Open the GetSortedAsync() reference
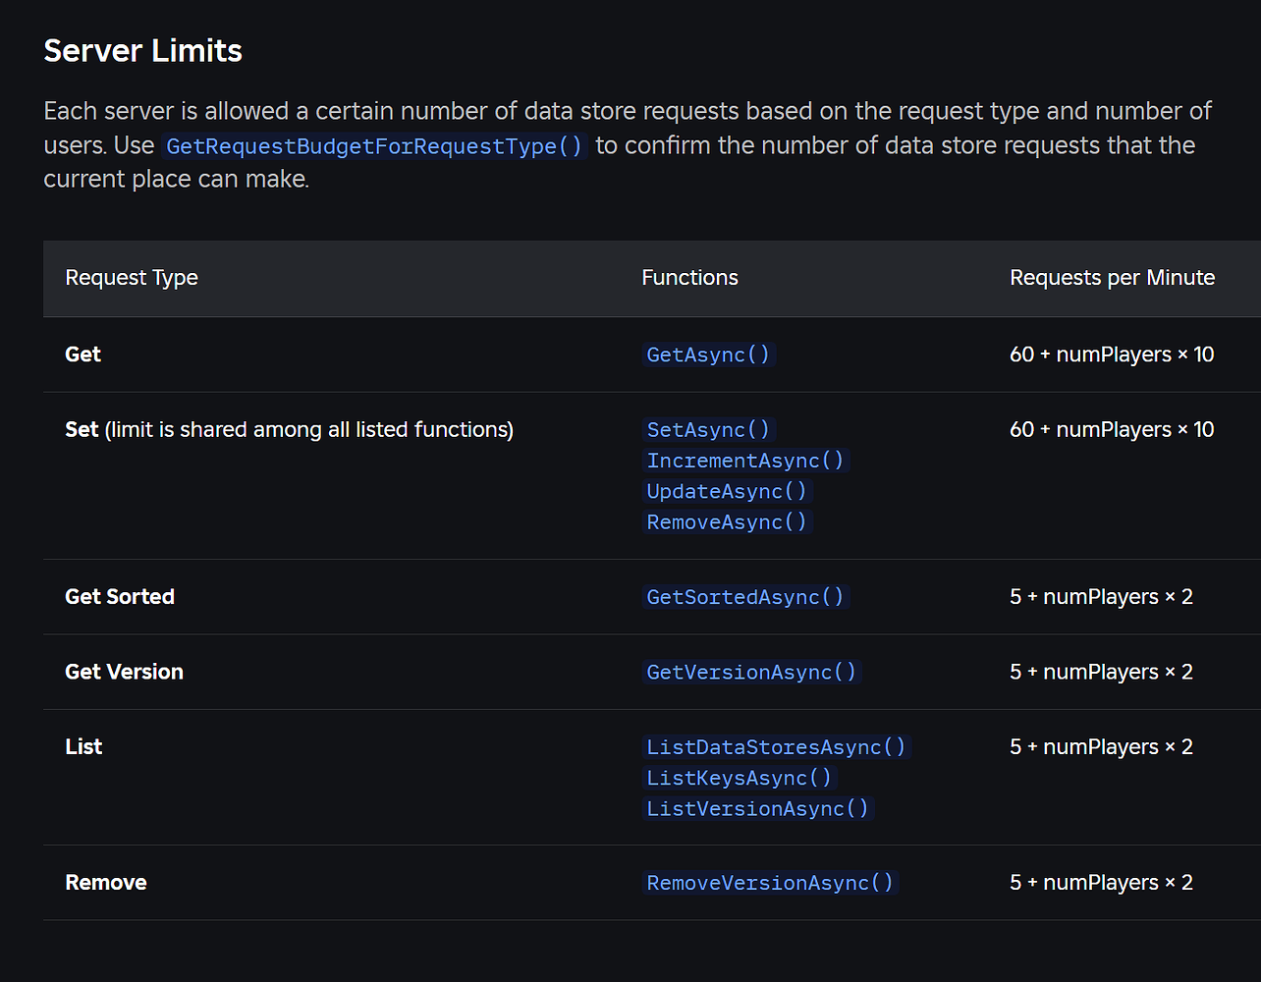The image size is (1261, 982). coord(745,596)
